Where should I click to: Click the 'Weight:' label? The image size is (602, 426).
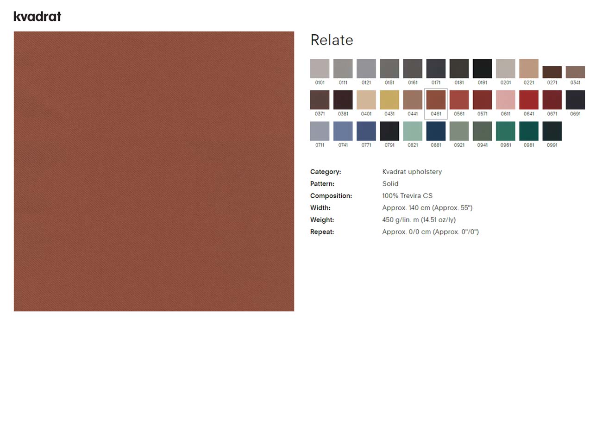(x=322, y=220)
